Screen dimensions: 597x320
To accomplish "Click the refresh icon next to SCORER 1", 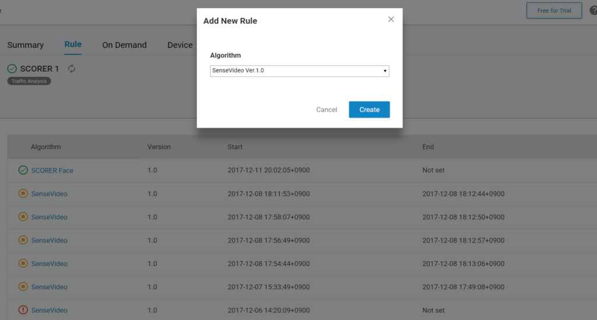I will (x=72, y=69).
